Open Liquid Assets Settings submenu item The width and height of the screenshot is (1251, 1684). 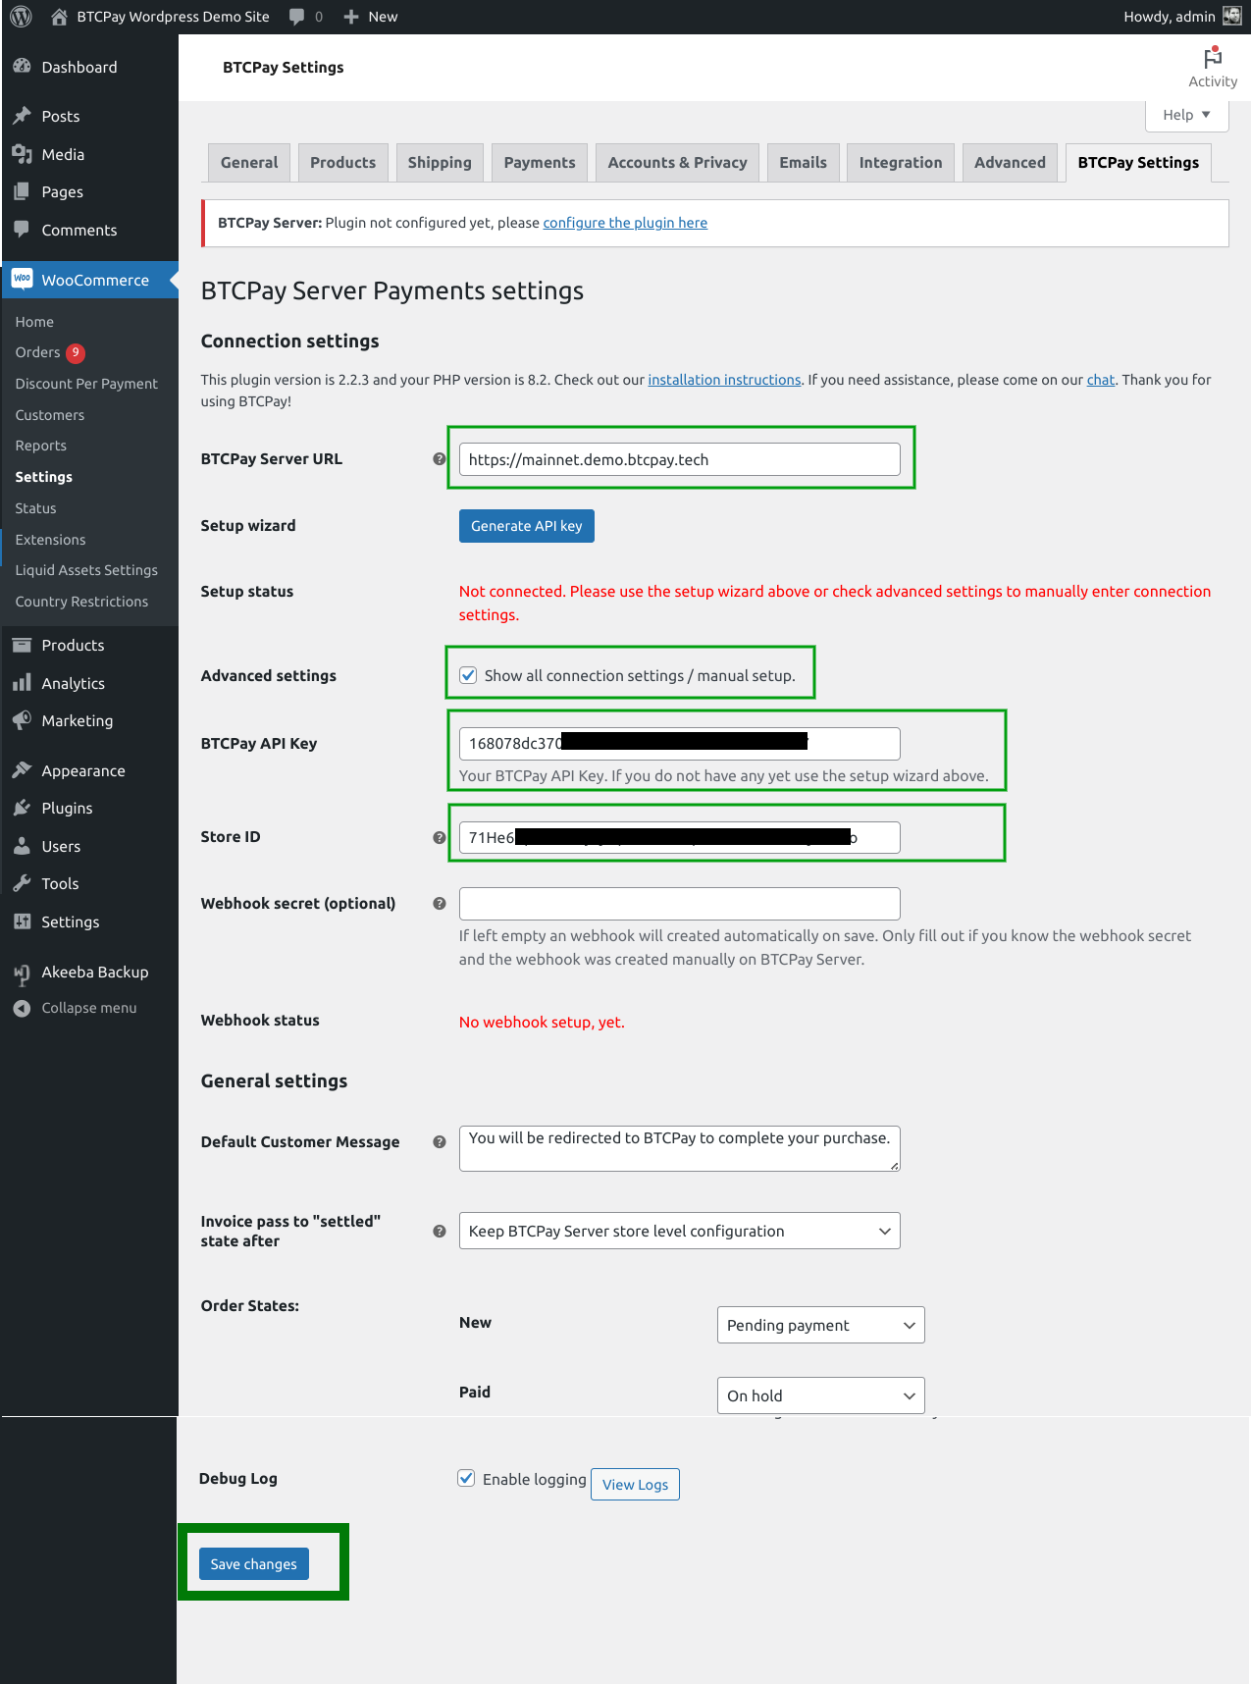point(88,570)
